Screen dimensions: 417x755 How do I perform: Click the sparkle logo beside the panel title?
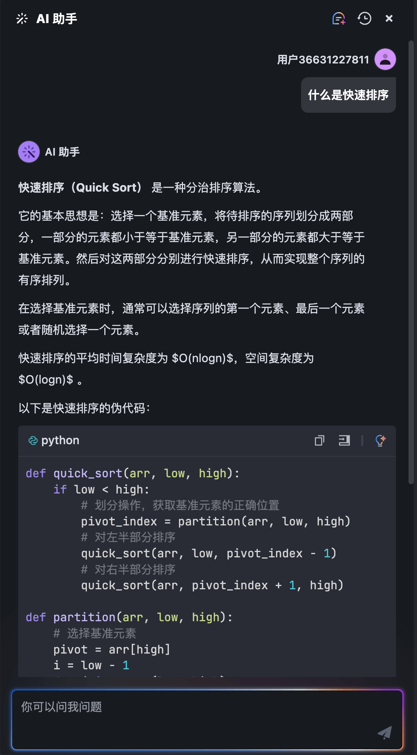(22, 19)
